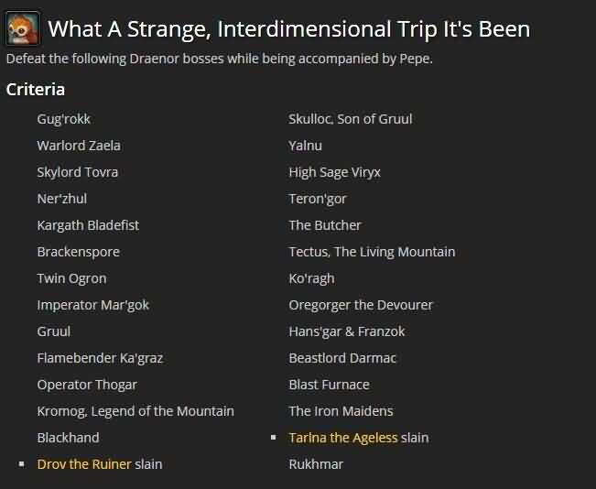
Task: Select the Warlord Zaela criterion
Action: tap(79, 146)
